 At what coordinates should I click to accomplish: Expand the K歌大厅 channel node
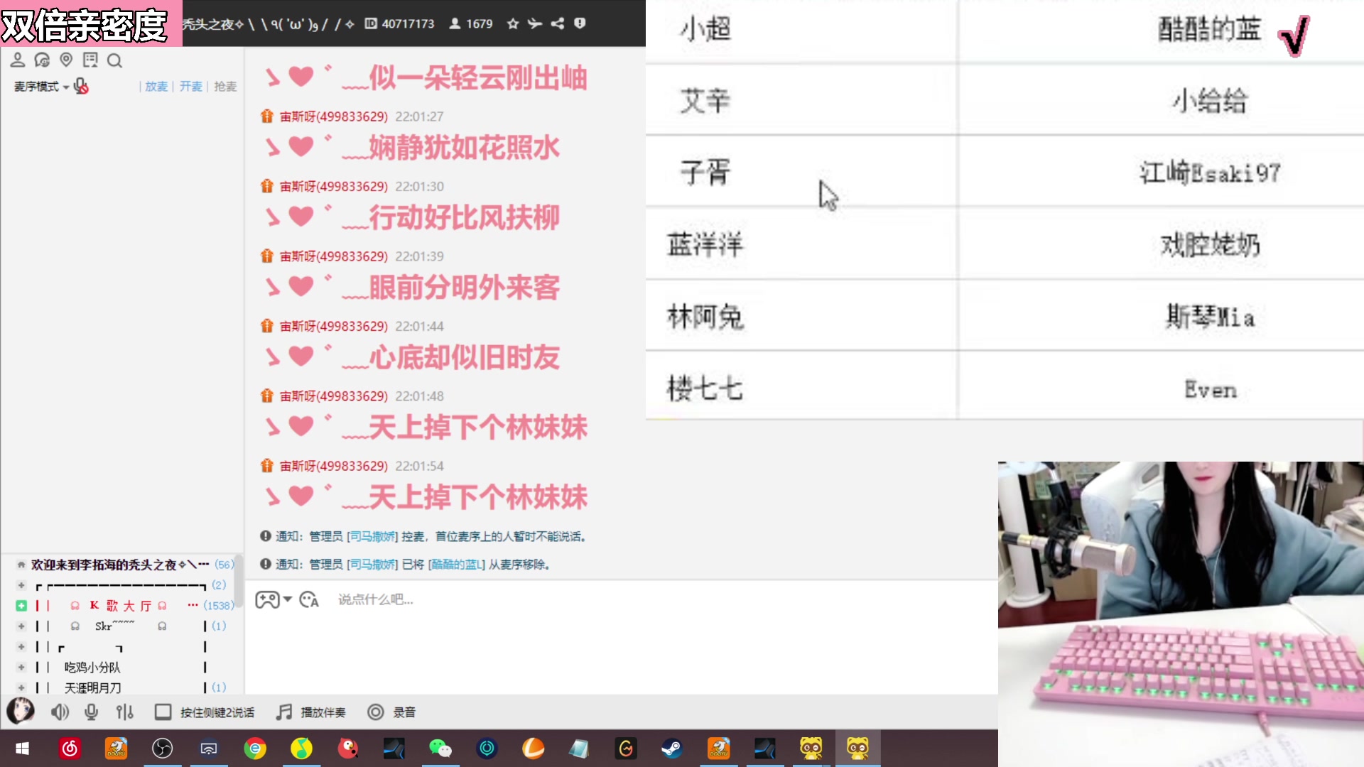(21, 606)
